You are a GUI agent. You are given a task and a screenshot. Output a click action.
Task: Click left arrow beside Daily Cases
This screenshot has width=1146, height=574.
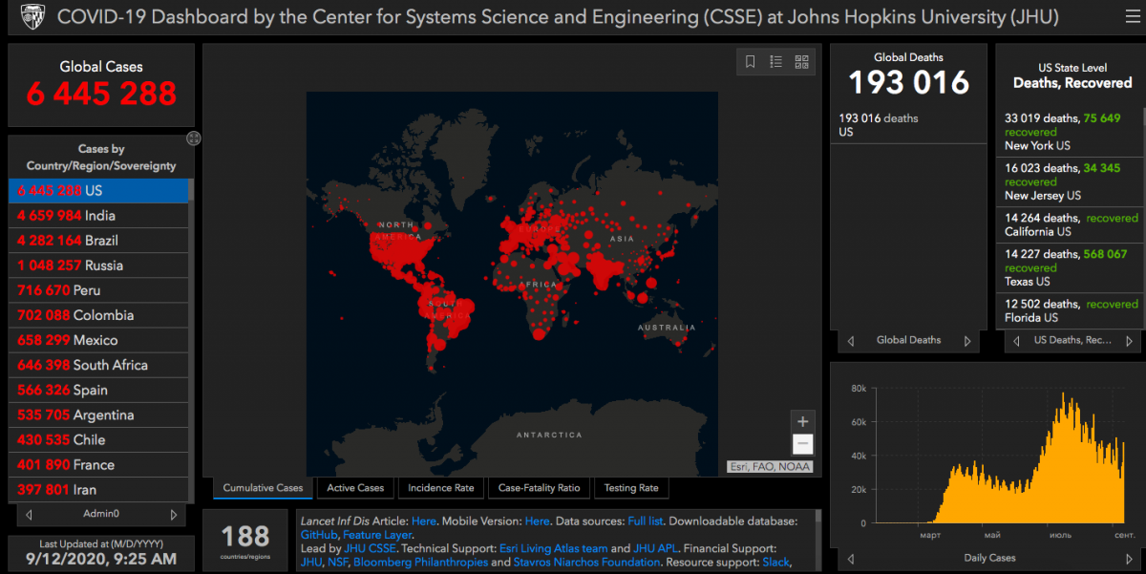coord(851,559)
